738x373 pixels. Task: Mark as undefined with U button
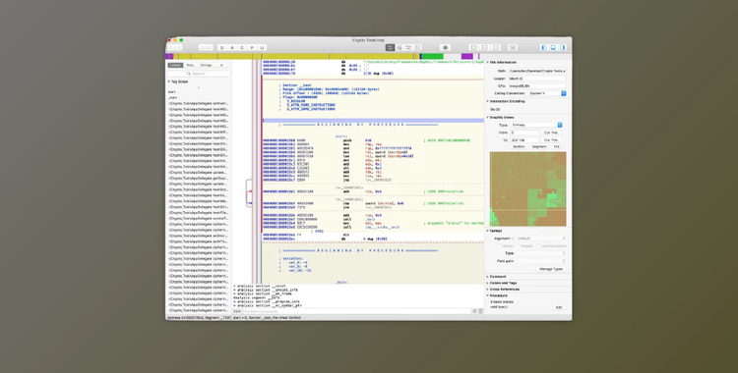point(262,47)
